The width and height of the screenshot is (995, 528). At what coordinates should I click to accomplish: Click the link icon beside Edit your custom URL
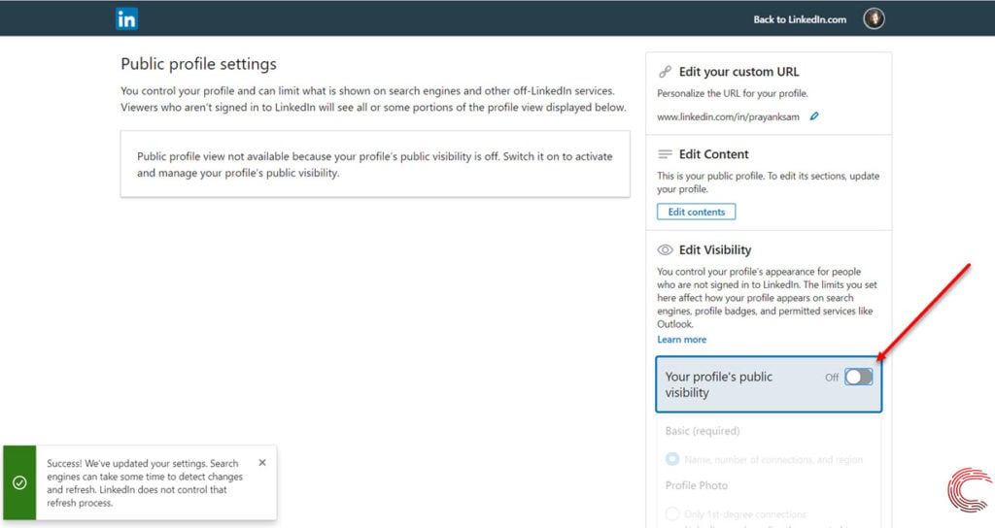point(665,72)
